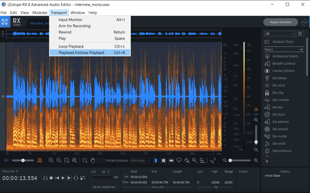Open the Modules menu
This screenshot has width=310, height=193.
point(40,13)
